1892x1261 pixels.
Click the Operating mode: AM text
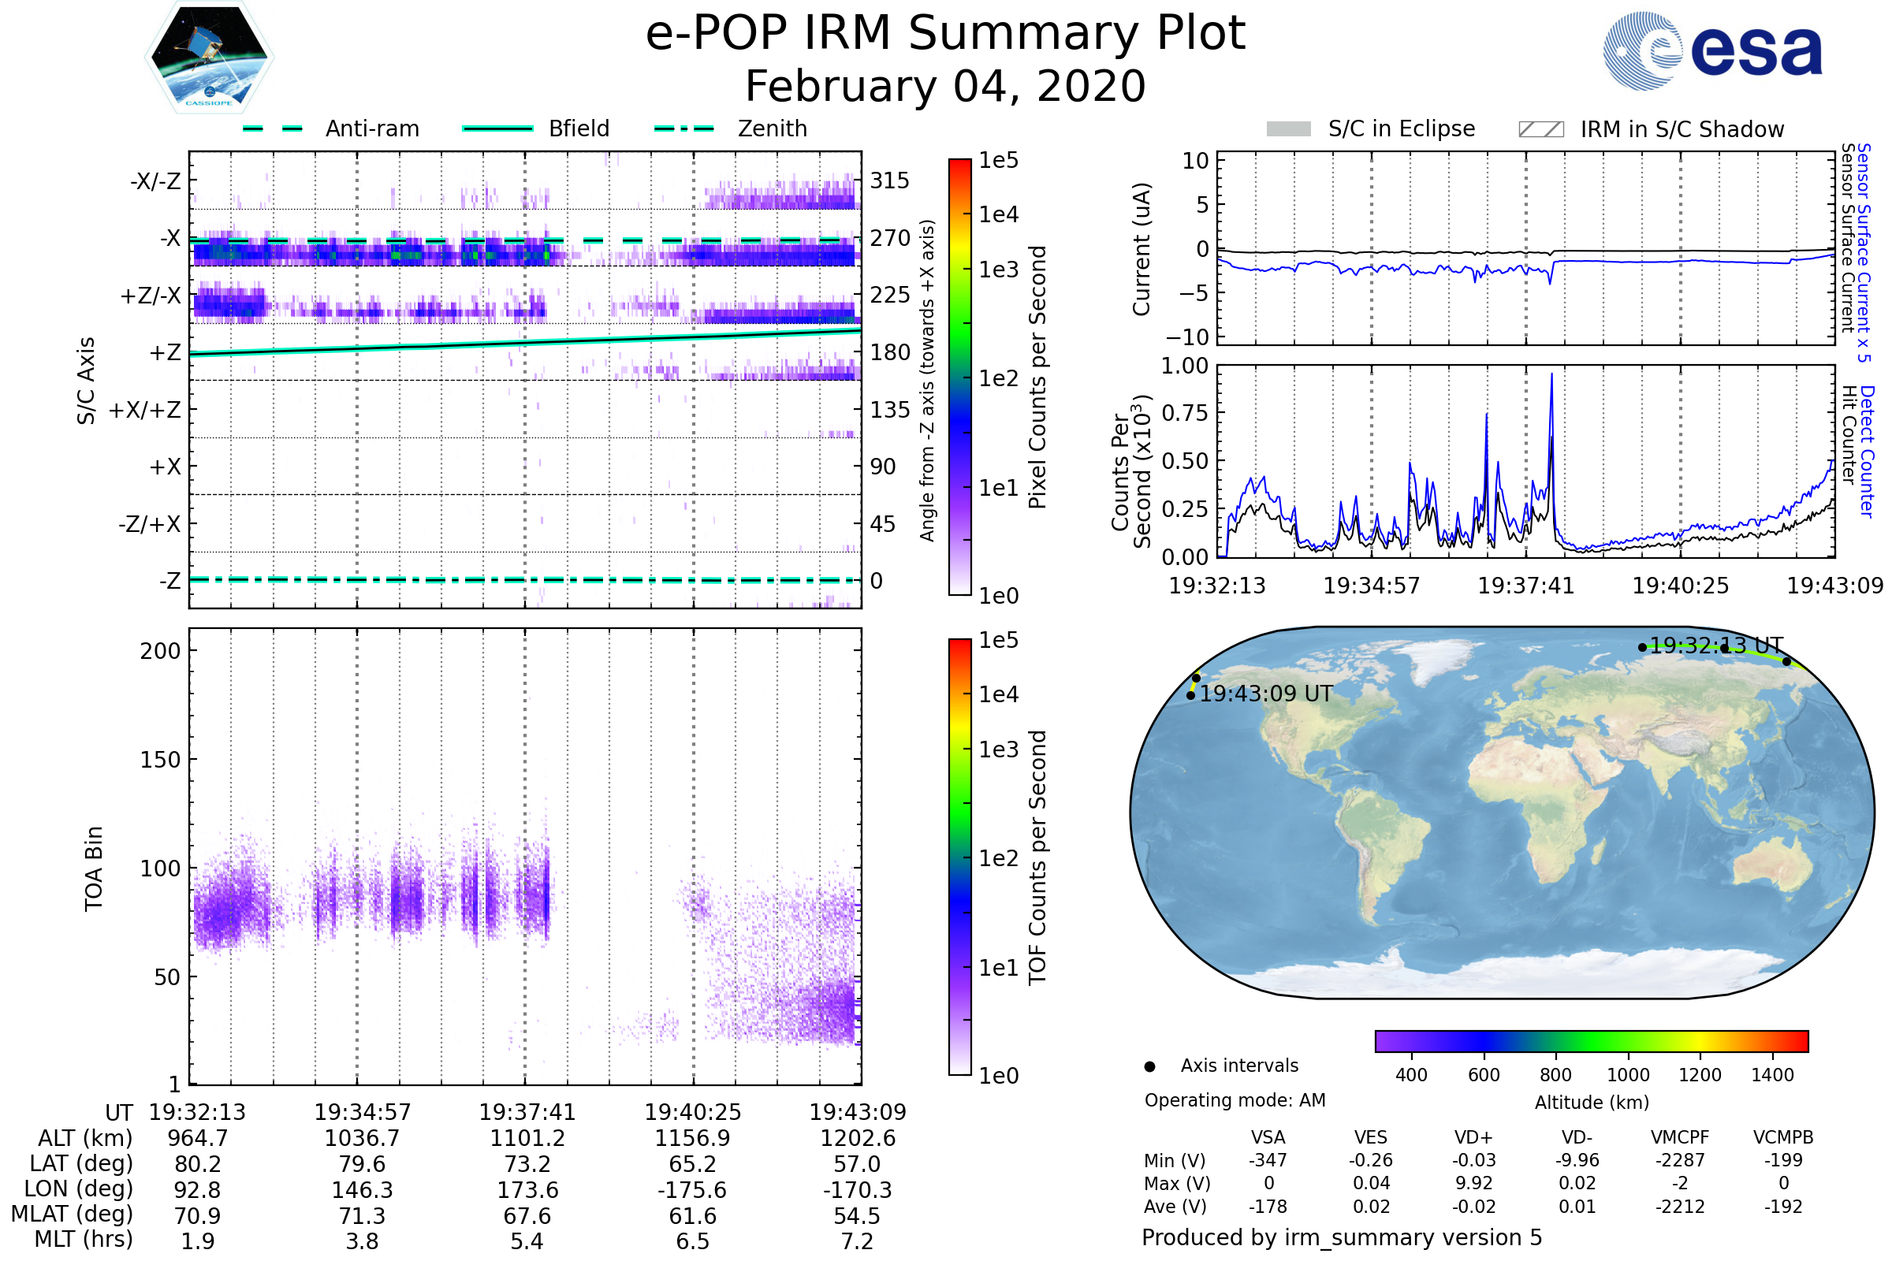(x=1235, y=1100)
